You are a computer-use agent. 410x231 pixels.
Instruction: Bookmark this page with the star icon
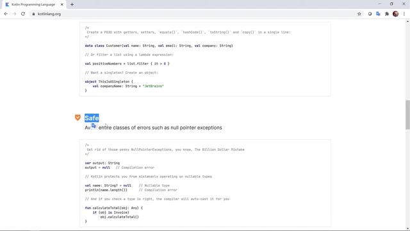(359, 14)
